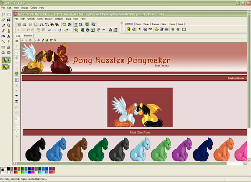251x182 pixels.
Task: Click Paint's horizontal scrollbar left arrow
Action: [15, 163]
